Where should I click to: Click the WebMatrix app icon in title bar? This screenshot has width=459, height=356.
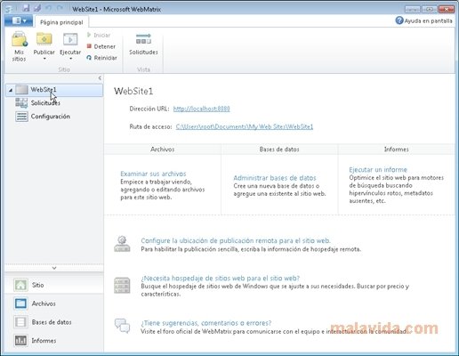9,9
